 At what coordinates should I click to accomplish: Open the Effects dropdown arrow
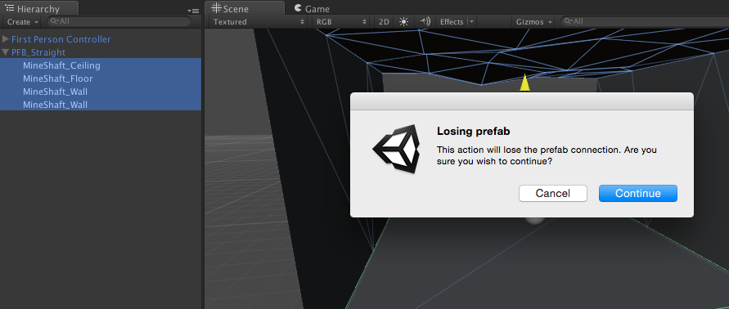point(471,22)
